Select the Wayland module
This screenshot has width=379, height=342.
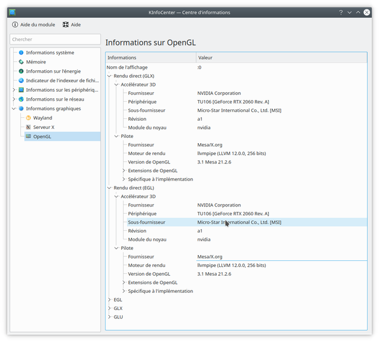coord(43,118)
